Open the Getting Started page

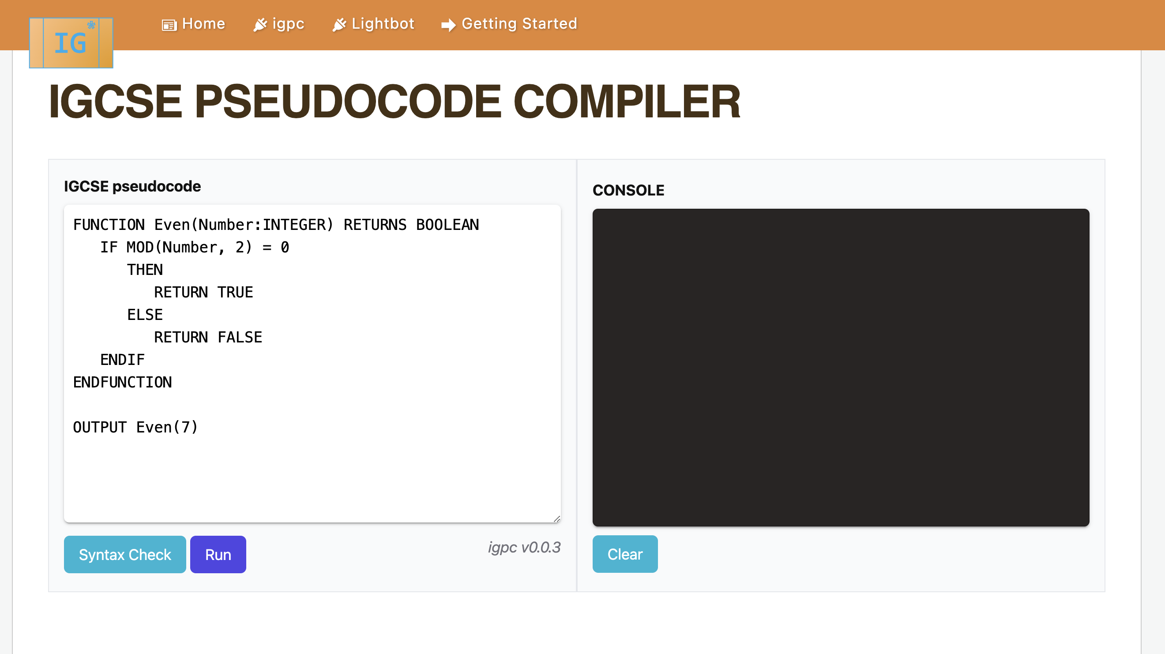point(509,24)
